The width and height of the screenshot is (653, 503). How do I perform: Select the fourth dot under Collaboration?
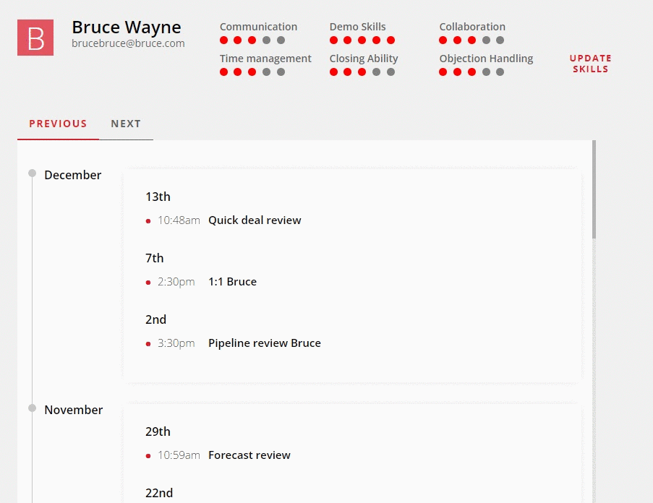coord(486,40)
